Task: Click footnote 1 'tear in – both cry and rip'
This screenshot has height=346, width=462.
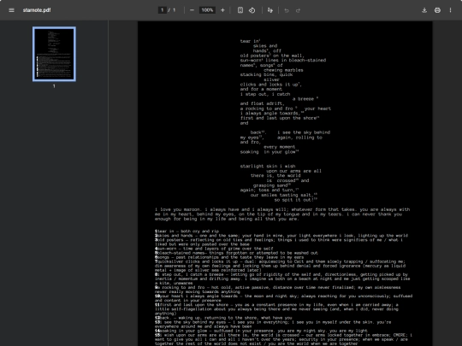Action: coord(187,232)
